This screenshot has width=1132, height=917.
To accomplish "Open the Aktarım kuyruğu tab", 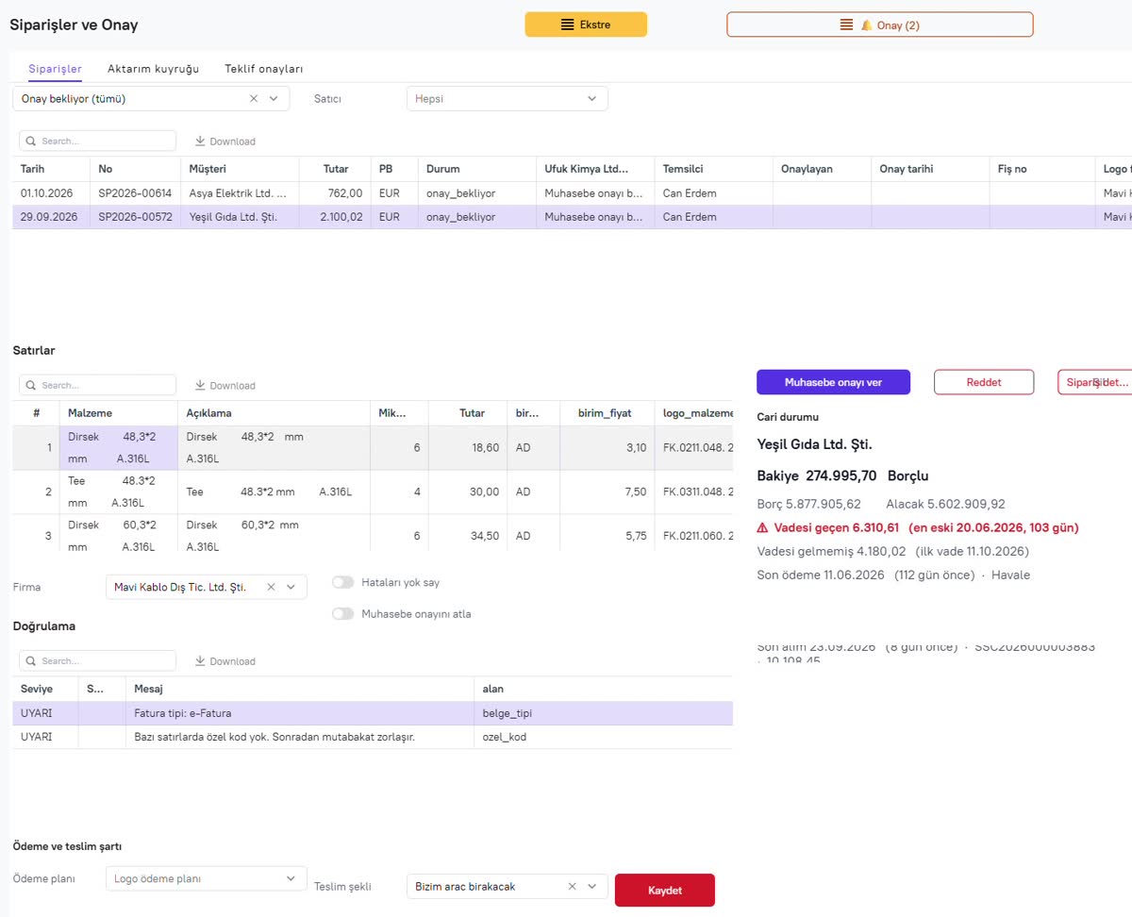I will [x=153, y=69].
